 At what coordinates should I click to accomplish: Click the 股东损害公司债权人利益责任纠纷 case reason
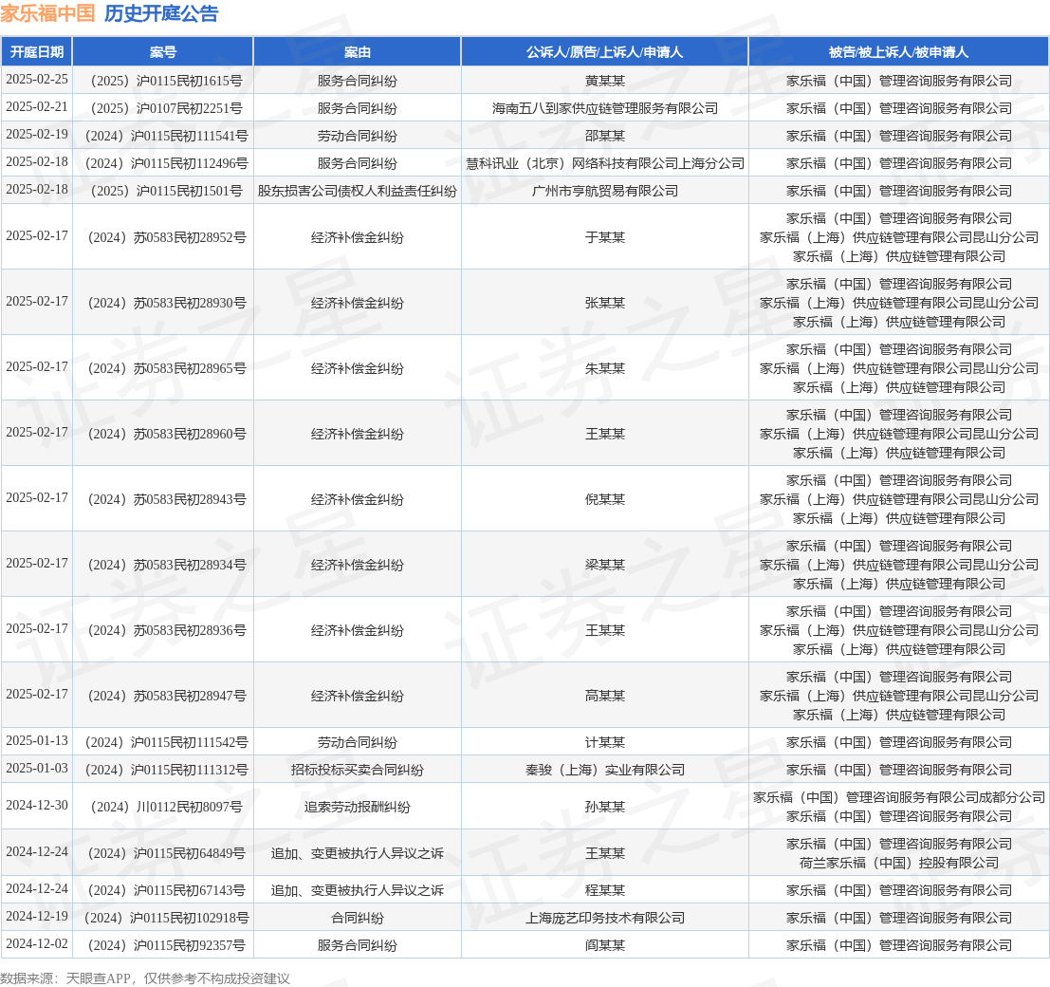(358, 191)
